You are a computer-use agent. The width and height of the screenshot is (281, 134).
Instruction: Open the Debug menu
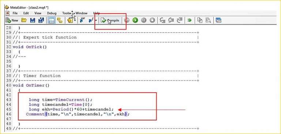click(52, 13)
